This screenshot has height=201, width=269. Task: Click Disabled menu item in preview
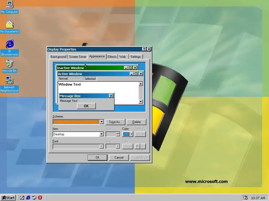(x=76, y=79)
